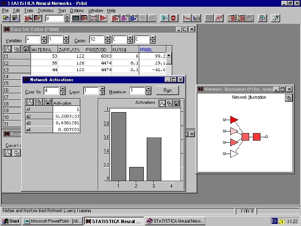Open the Data Set Editor grid toolbar icon
The width and height of the screenshot is (301, 226).
pyautogui.click(x=75, y=18)
